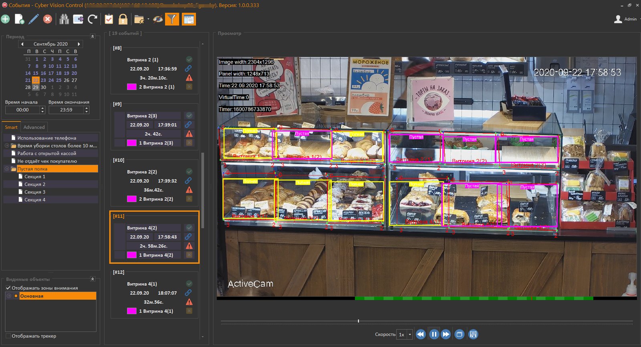Screen dimensions: 641x347
Task: Select Работа с открытой кассой row
Action: click(51, 153)
